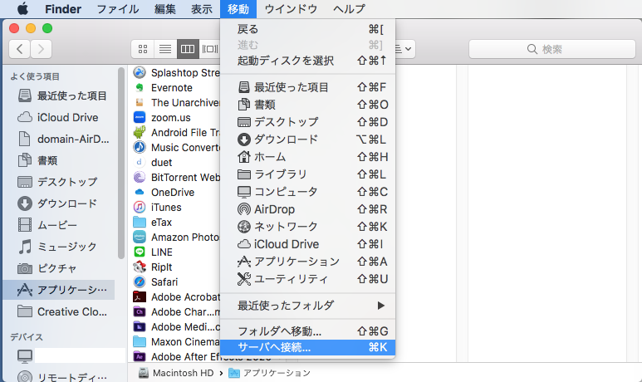Go forward with the Finder forward arrow
The image size is (642, 382).
pyautogui.click(x=41, y=49)
